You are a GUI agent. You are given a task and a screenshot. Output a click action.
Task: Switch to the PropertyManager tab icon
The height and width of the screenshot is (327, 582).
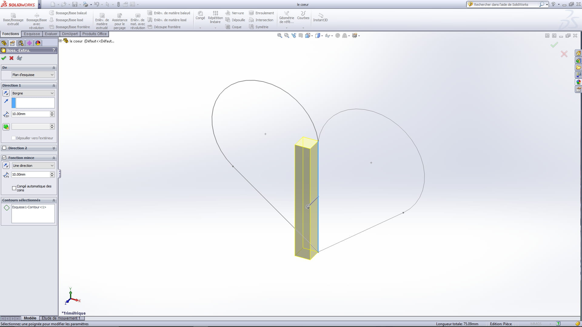pyautogui.click(x=12, y=43)
